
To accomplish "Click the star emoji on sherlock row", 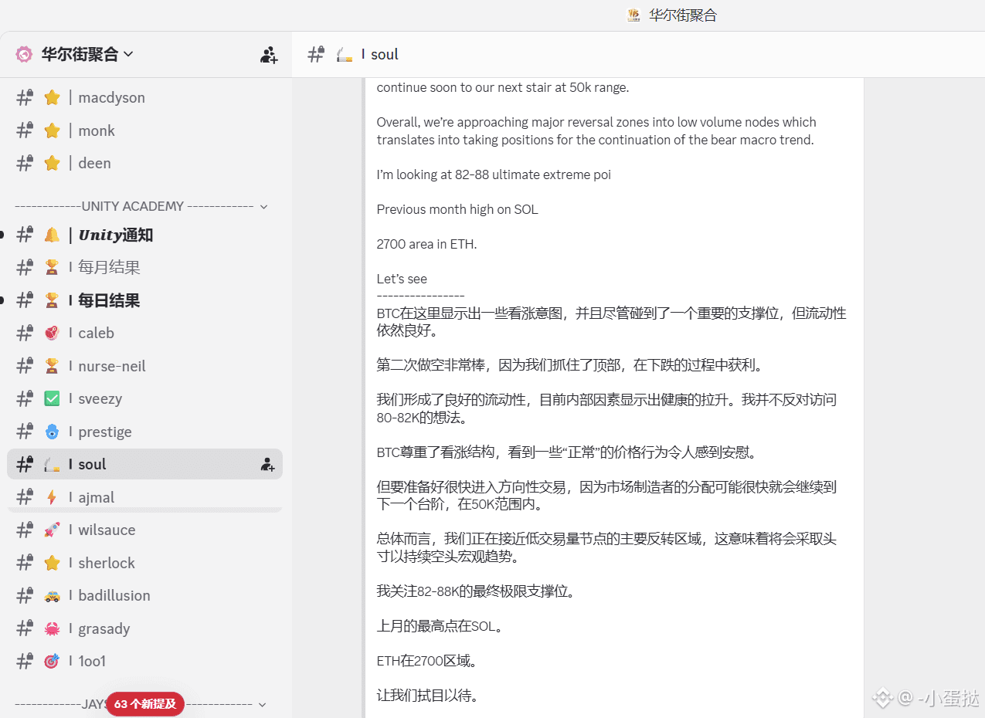I will tap(52, 563).
